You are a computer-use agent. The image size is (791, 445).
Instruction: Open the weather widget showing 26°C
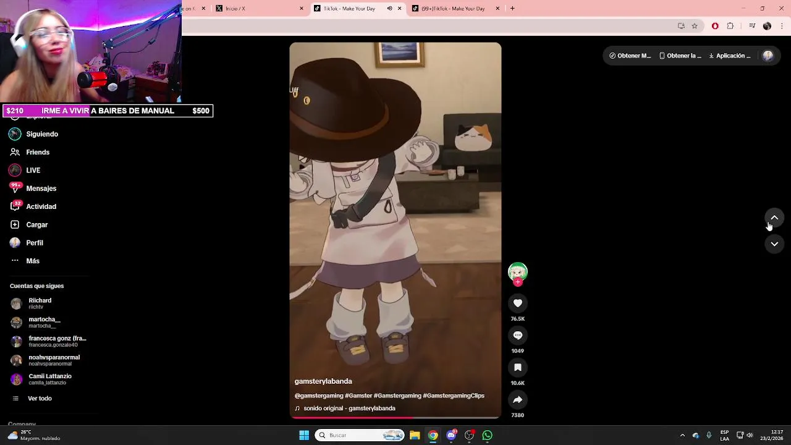click(34, 435)
